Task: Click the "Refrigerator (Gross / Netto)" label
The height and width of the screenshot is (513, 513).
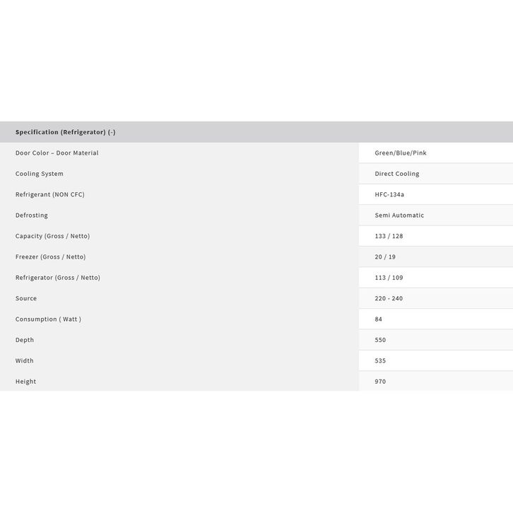Action: click(x=58, y=278)
